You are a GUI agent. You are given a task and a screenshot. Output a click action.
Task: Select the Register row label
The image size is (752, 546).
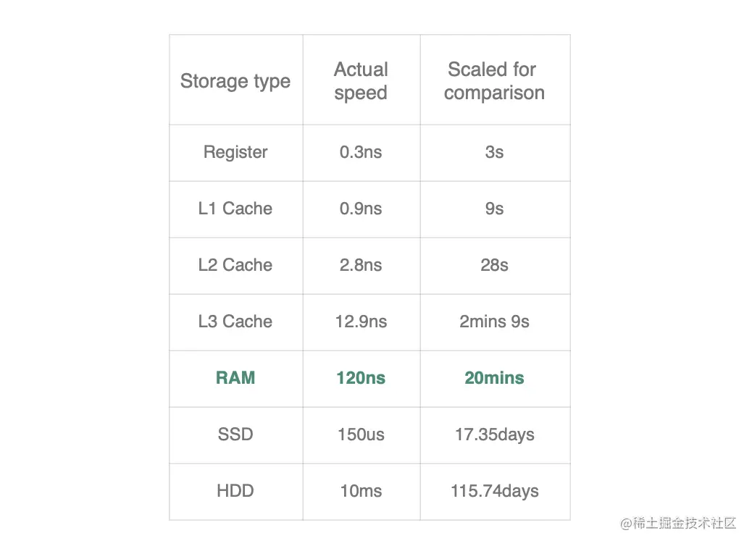235,152
